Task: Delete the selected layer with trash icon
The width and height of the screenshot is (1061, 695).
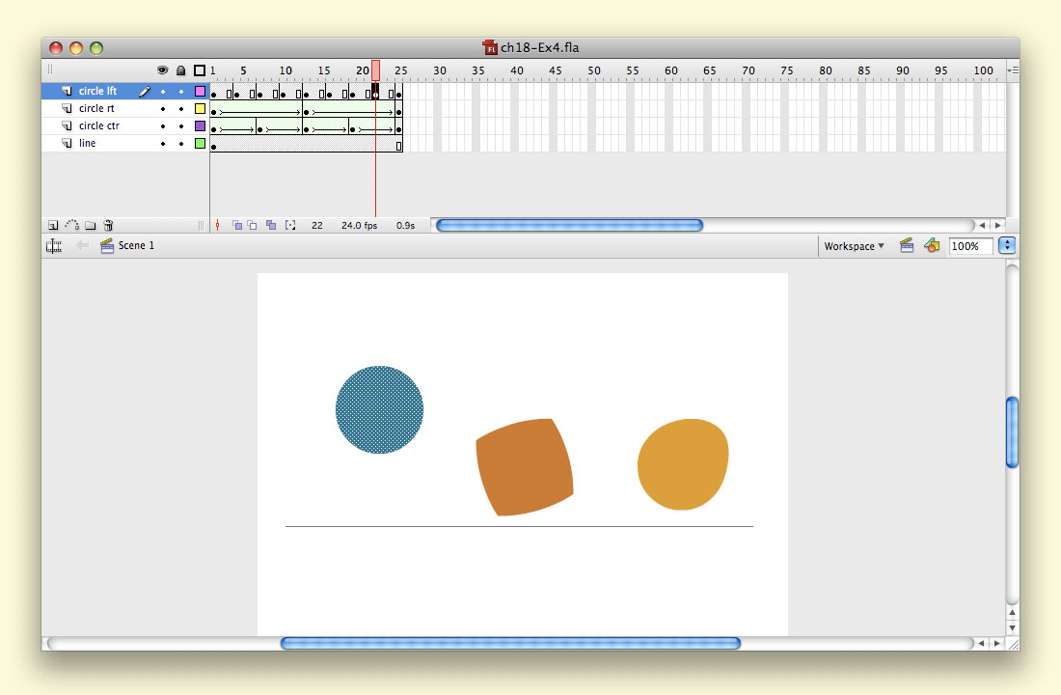Action: pos(109,225)
